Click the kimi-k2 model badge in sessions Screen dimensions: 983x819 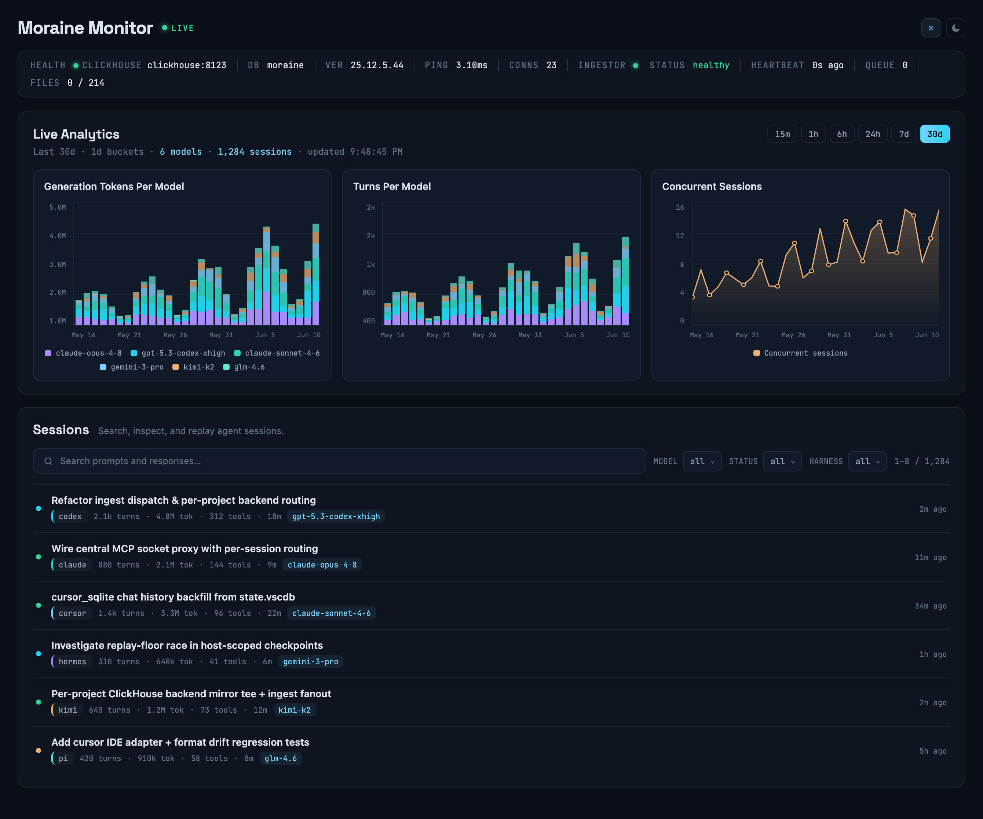(295, 710)
